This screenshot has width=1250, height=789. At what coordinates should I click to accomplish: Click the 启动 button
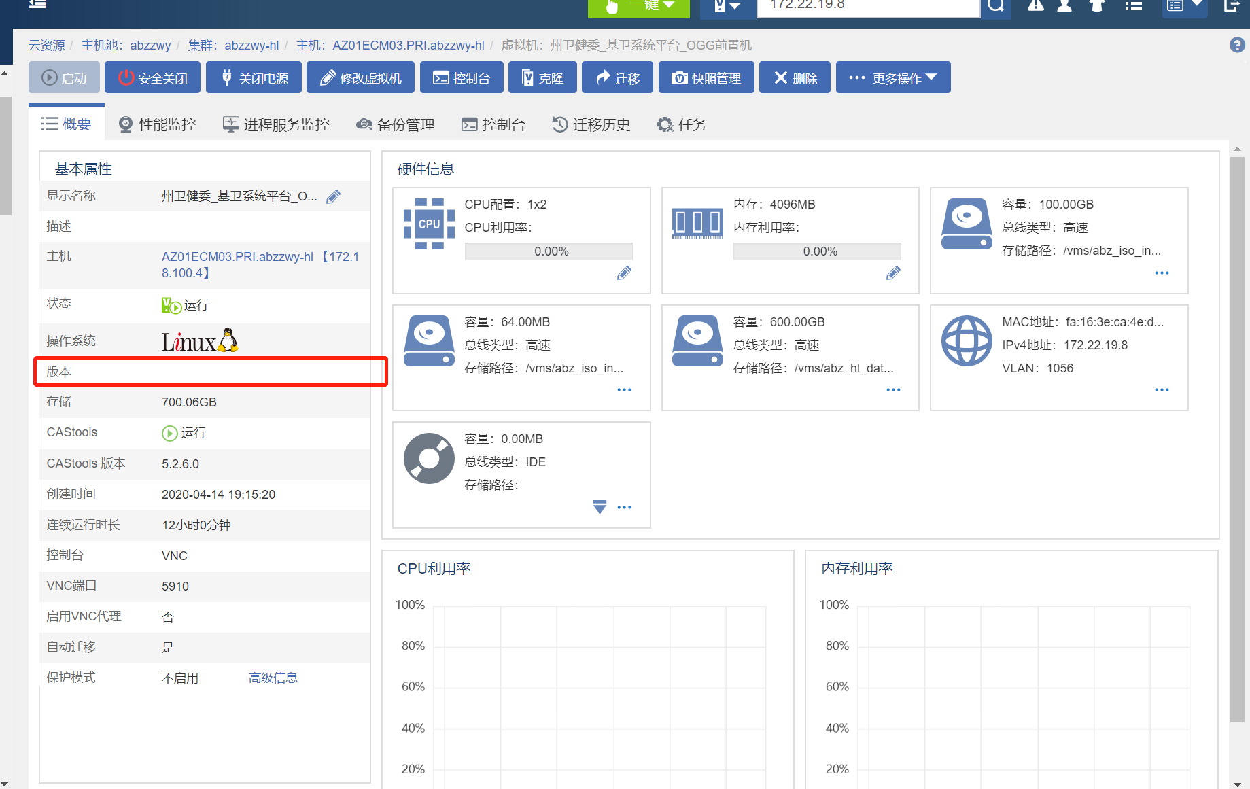point(64,77)
